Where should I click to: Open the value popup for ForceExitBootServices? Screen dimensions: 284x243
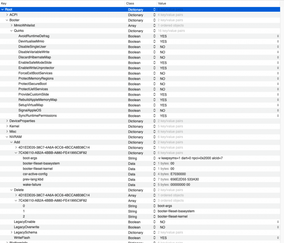click(278, 73)
